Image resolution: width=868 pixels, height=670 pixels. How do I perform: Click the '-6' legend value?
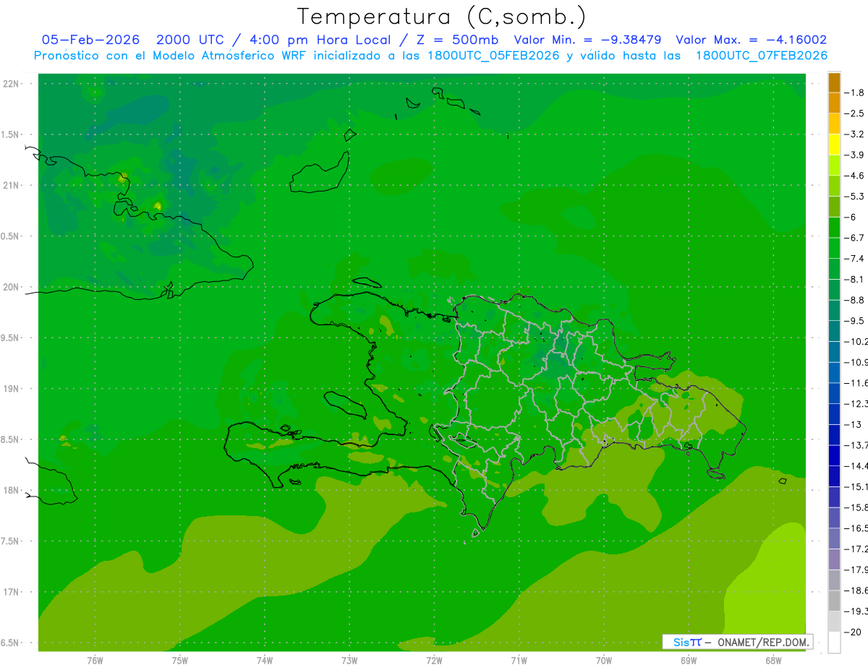tap(851, 217)
